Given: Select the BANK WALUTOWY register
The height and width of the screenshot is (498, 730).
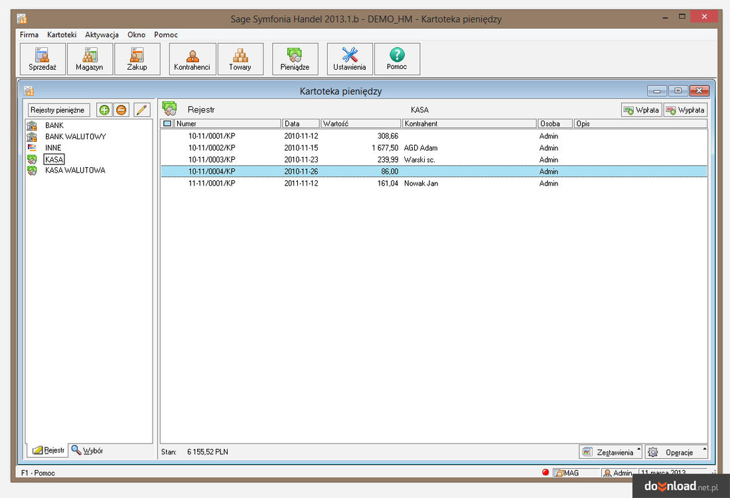Looking at the screenshot, I should (x=76, y=137).
